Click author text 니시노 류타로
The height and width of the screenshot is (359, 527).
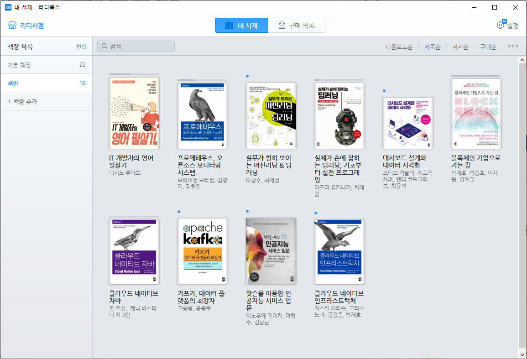click(x=125, y=173)
